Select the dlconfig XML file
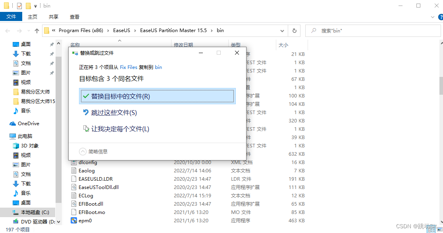Screen dimensions: 443x233 click(88, 162)
